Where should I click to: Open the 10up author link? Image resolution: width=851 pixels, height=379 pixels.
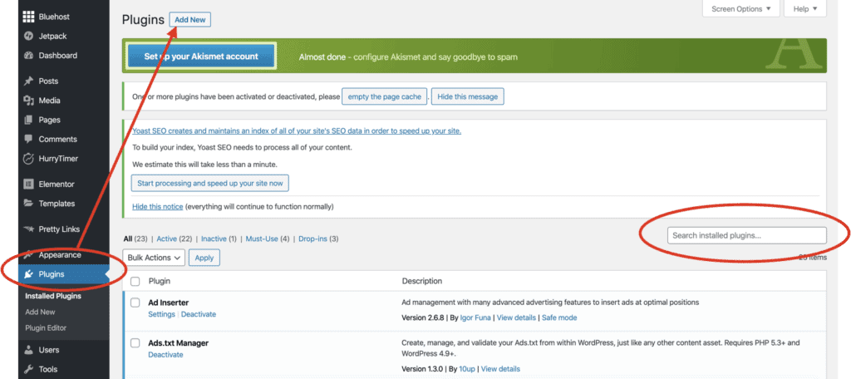(x=467, y=369)
